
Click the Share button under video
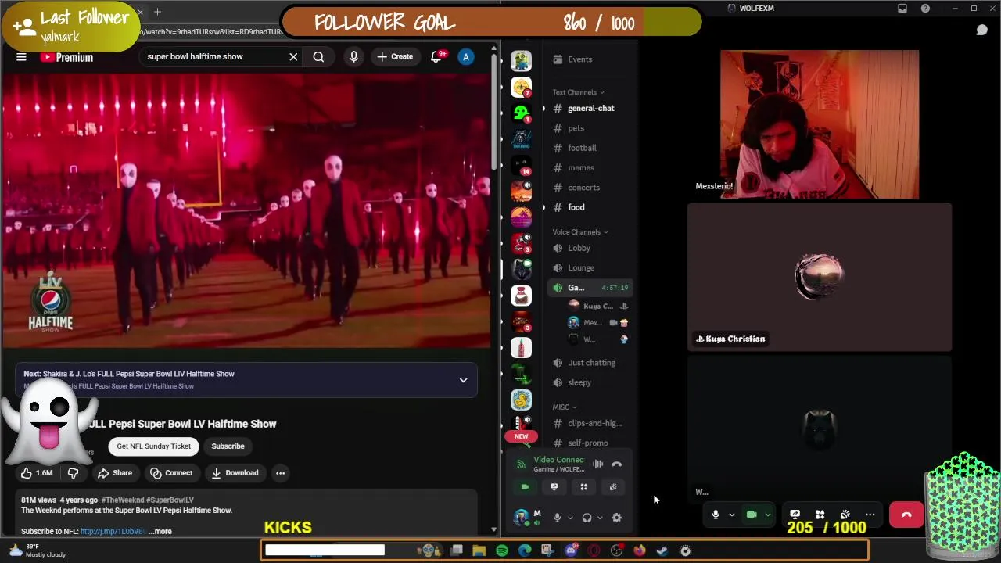(115, 472)
